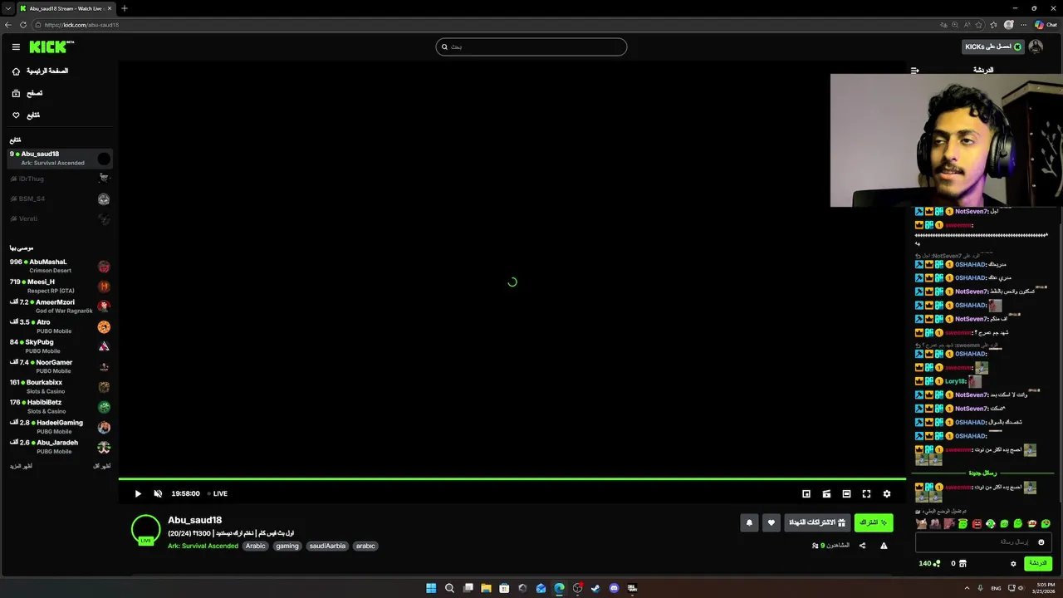
Task: Open the Browse sidebar item
Action: point(60,93)
